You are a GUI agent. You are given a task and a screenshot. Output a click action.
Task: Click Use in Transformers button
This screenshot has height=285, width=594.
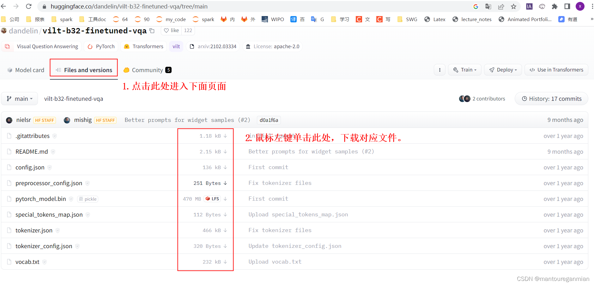556,70
